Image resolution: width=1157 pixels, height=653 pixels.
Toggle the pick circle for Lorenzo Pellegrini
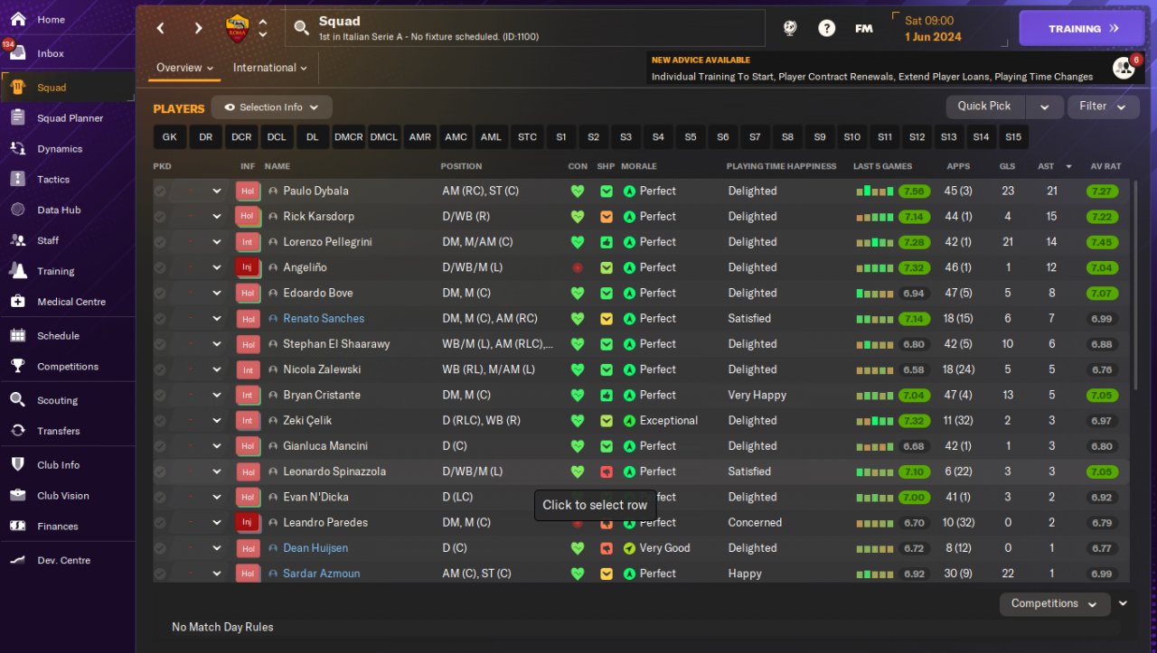tap(160, 242)
